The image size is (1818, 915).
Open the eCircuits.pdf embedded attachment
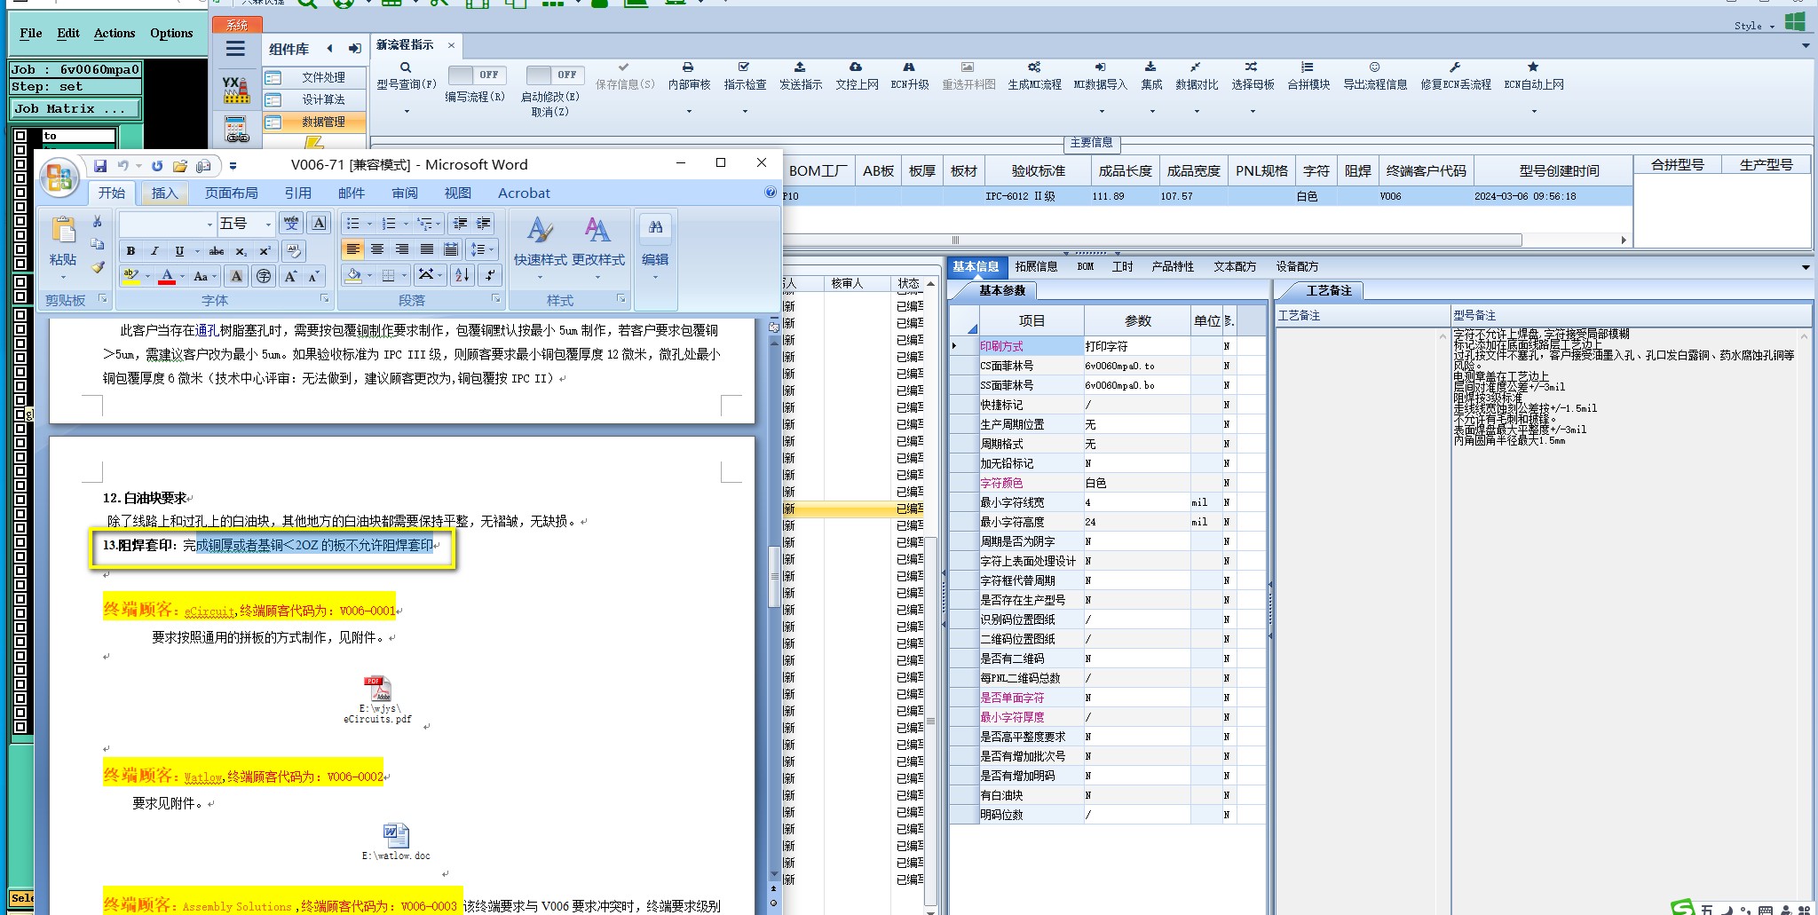pyautogui.click(x=377, y=699)
